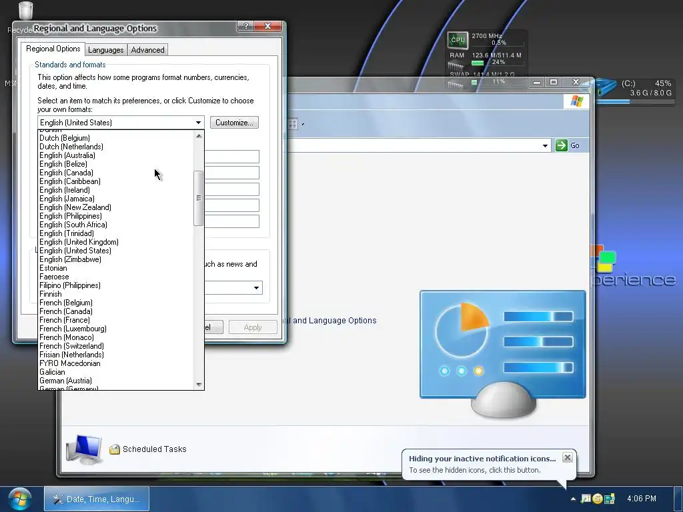The image size is (683, 512).
Task: Click the C: drive gadget icon
Action: point(606,87)
